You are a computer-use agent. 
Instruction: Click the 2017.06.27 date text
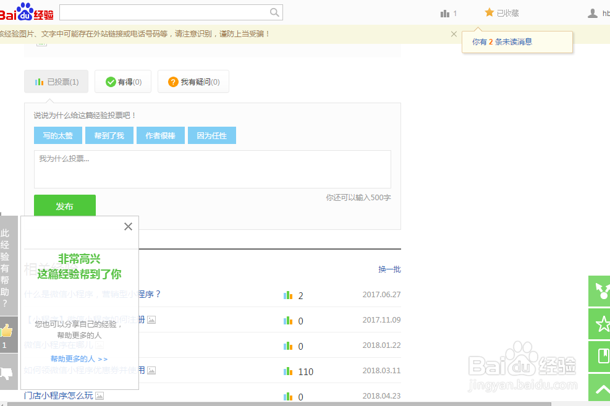click(x=382, y=294)
